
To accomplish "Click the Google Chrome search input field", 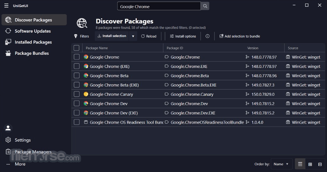I will 159,6.
